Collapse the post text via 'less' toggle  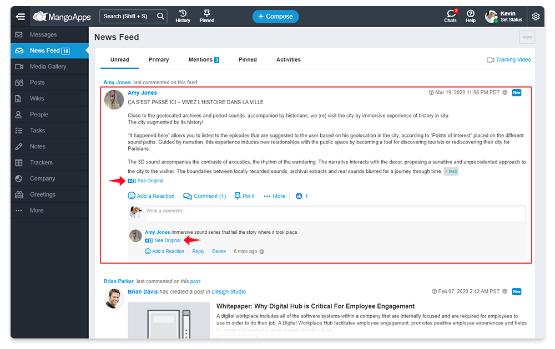tap(451, 171)
